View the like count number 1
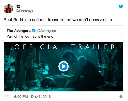128x101 pixels. 10,97
